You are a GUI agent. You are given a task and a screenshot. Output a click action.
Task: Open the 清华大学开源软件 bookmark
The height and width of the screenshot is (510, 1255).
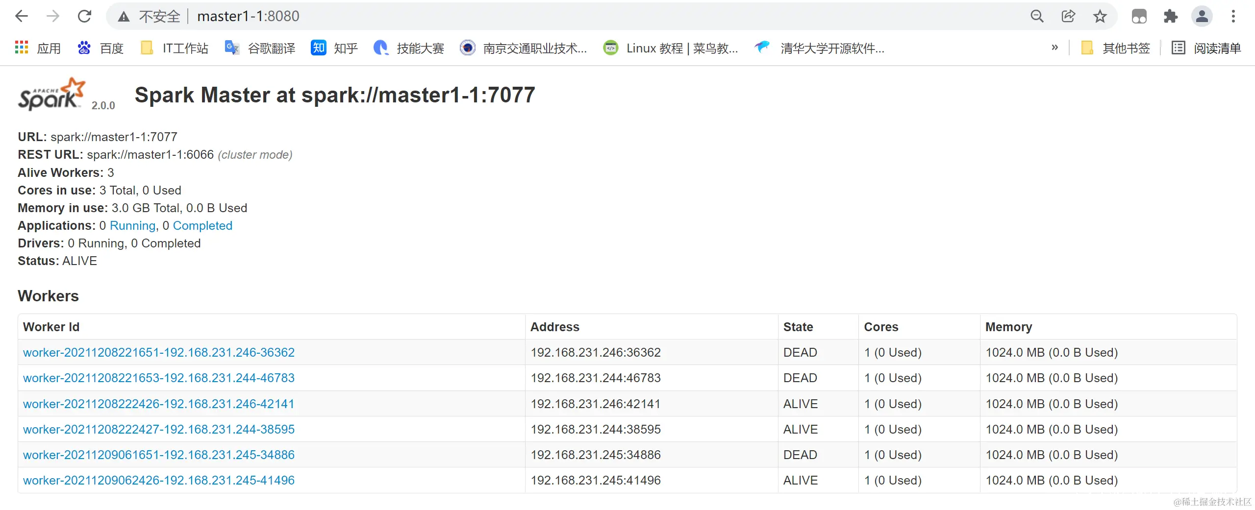coord(820,48)
